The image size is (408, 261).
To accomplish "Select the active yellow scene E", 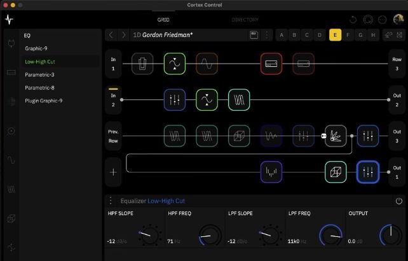I will point(335,35).
